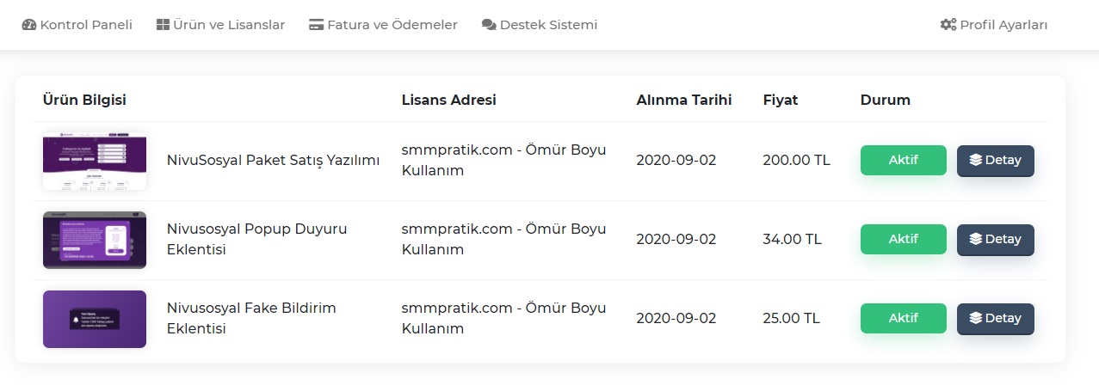Open Detay for the 34.00 TL product
This screenshot has height=385, width=1099.
point(996,240)
